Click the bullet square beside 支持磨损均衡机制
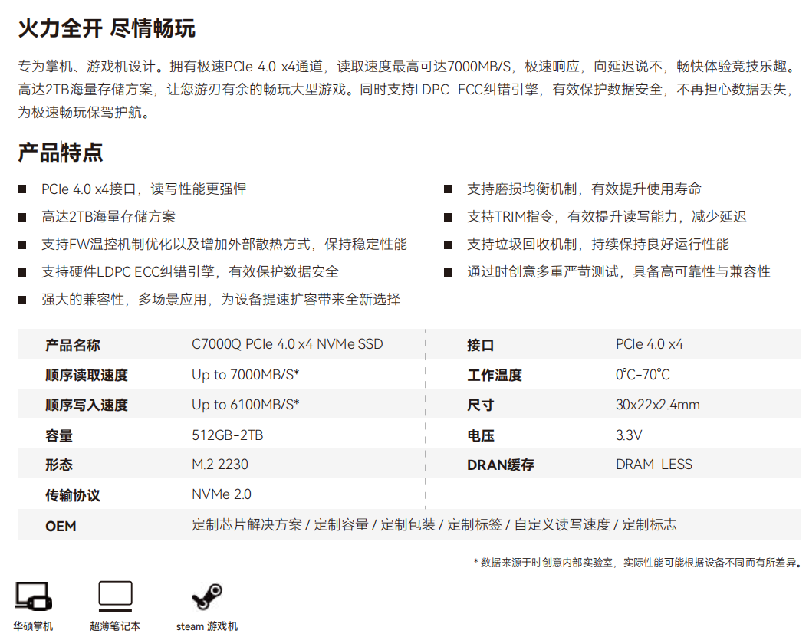809x637 pixels. 448,189
